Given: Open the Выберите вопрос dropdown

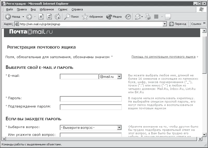Looking at the screenshot, I should [91, 127].
